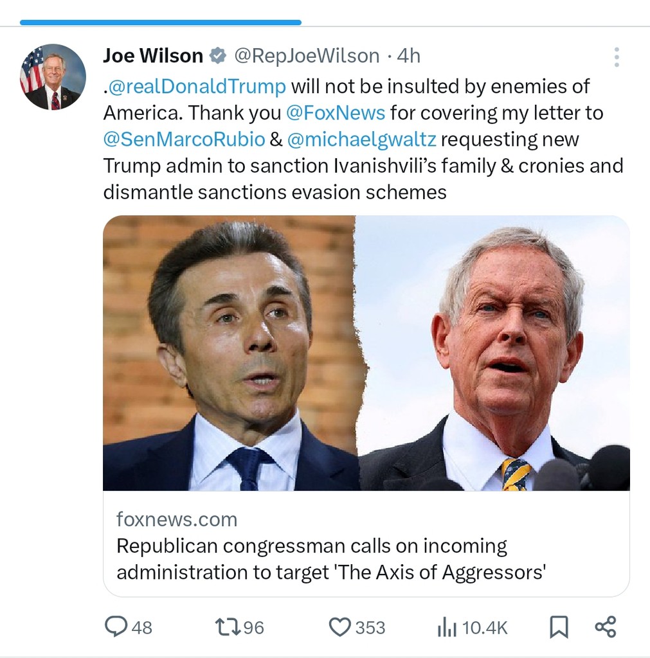Image resolution: width=650 pixels, height=658 pixels.
Task: Open the Fox News article preview image
Action: pos(366,353)
